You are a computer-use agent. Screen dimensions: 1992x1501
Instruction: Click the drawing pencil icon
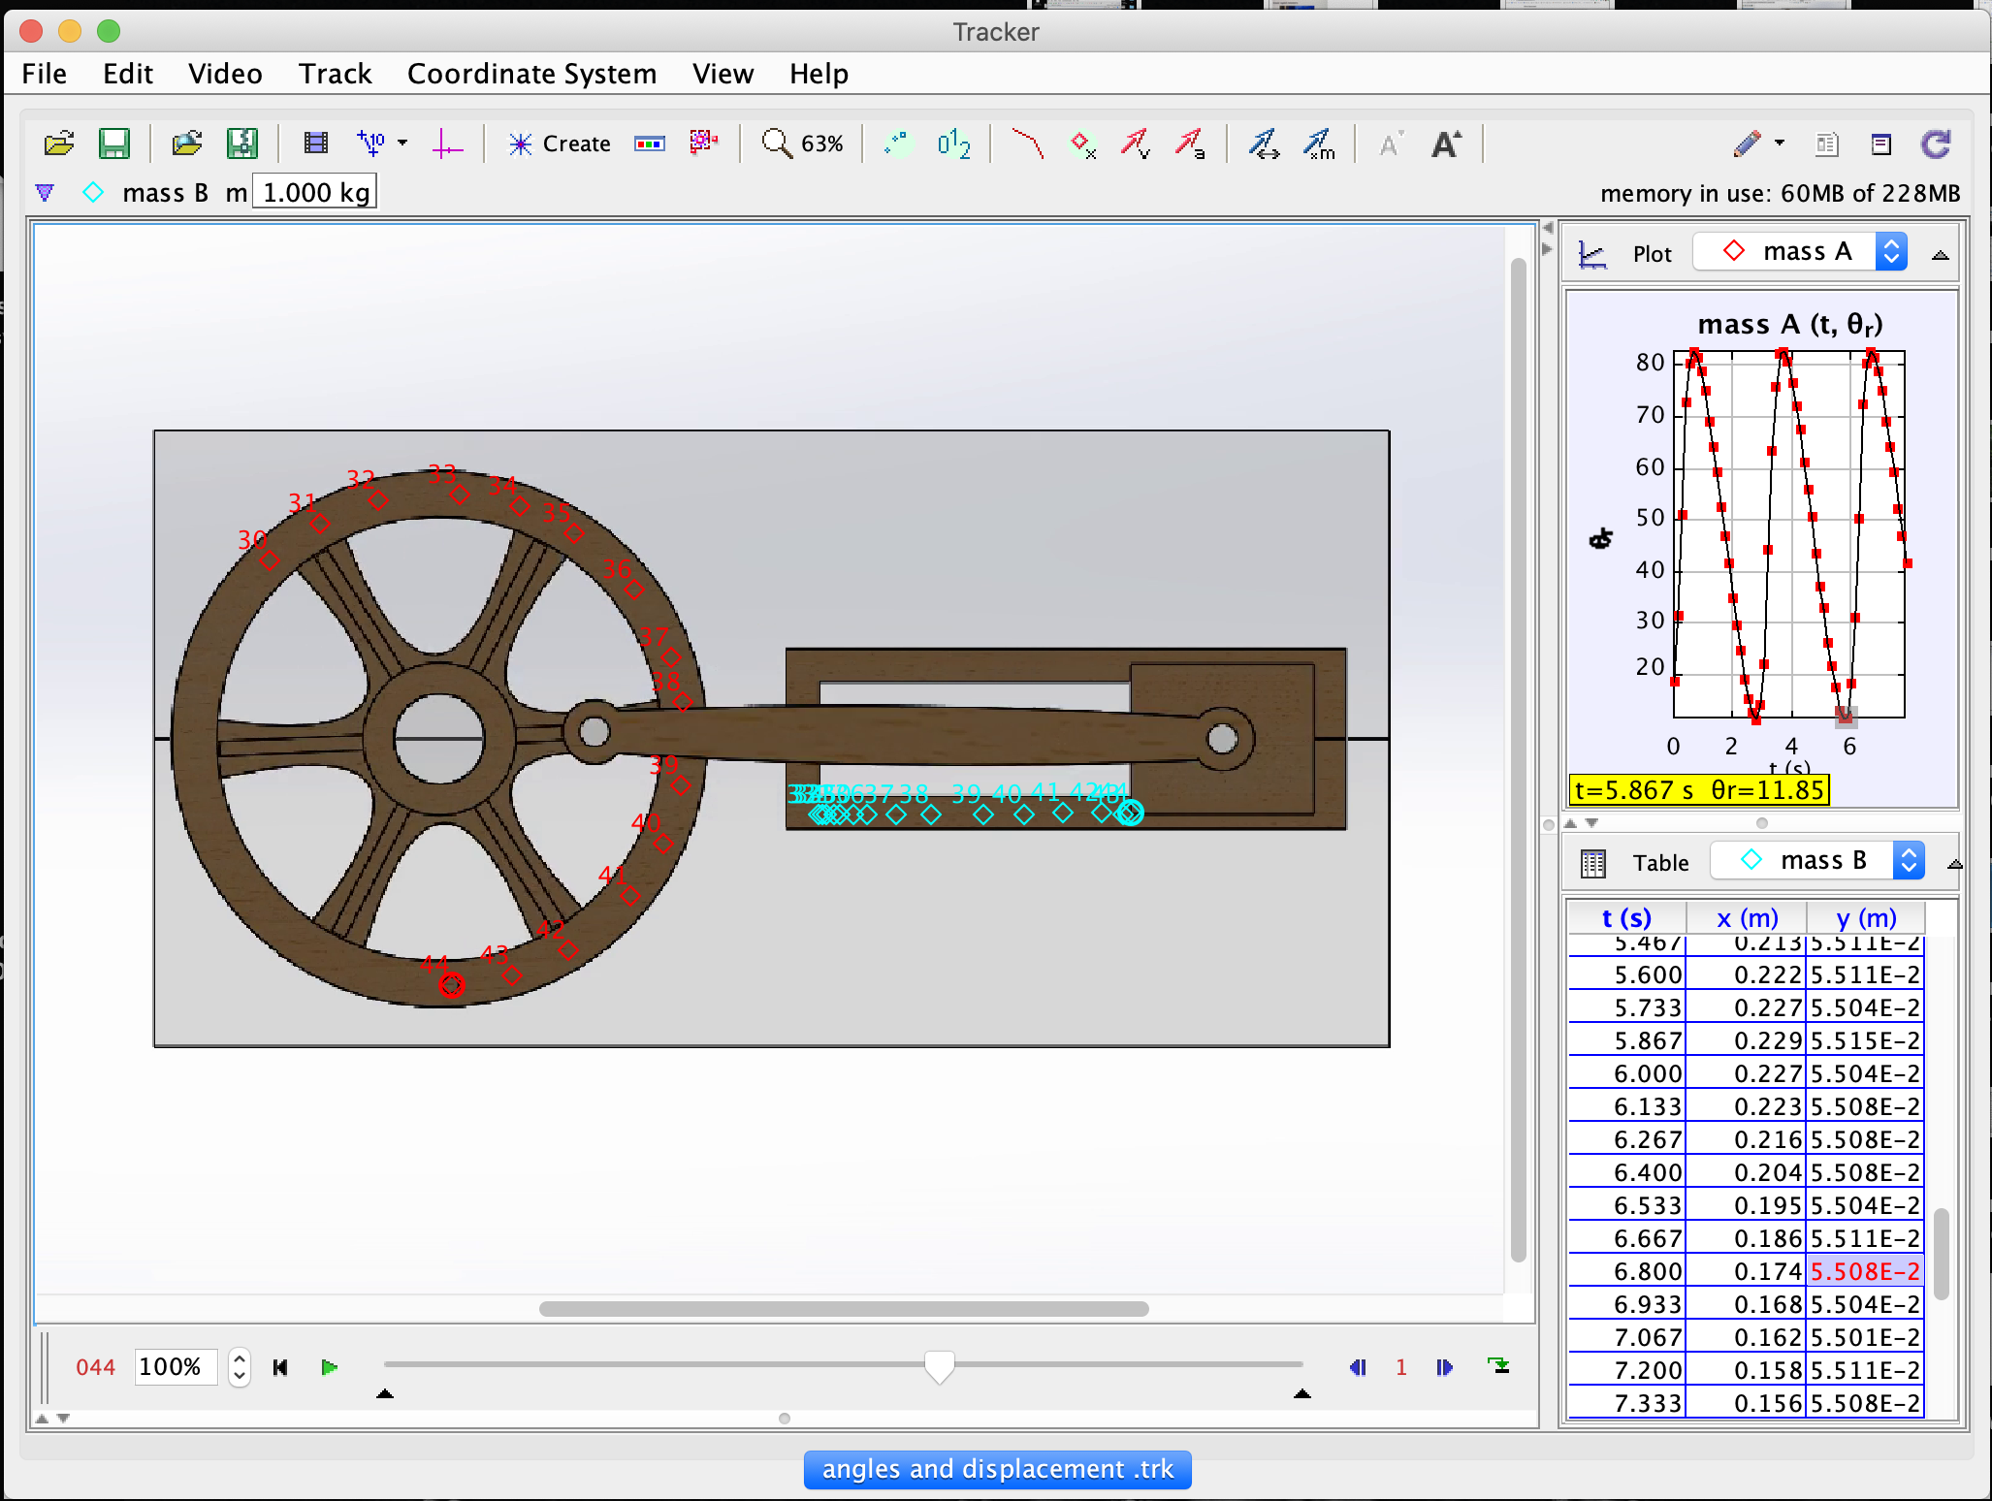click(1748, 144)
